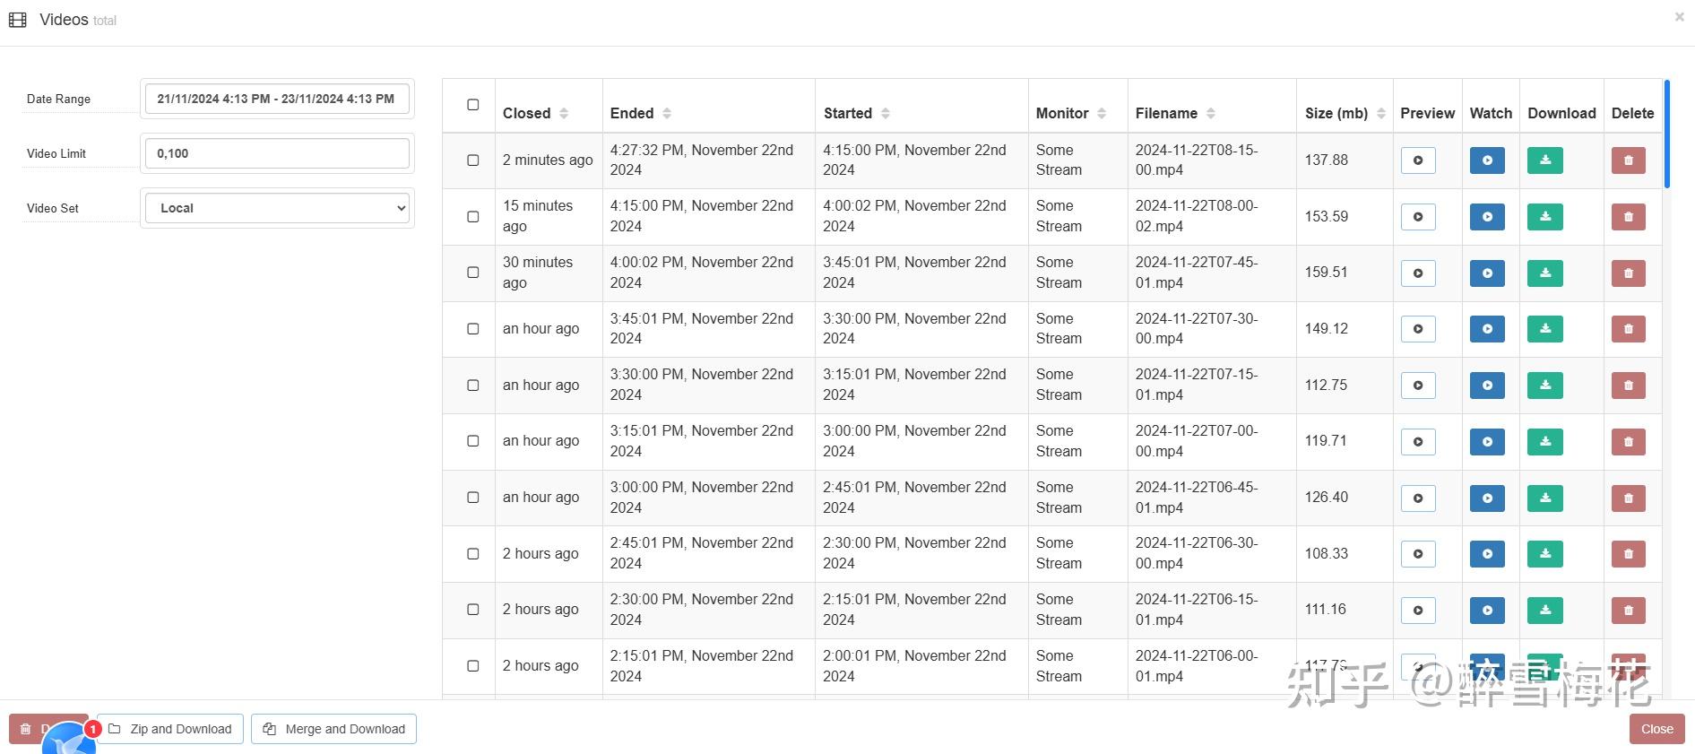
Task: Watch the video sized 112.75 mb
Action: [1487, 386]
